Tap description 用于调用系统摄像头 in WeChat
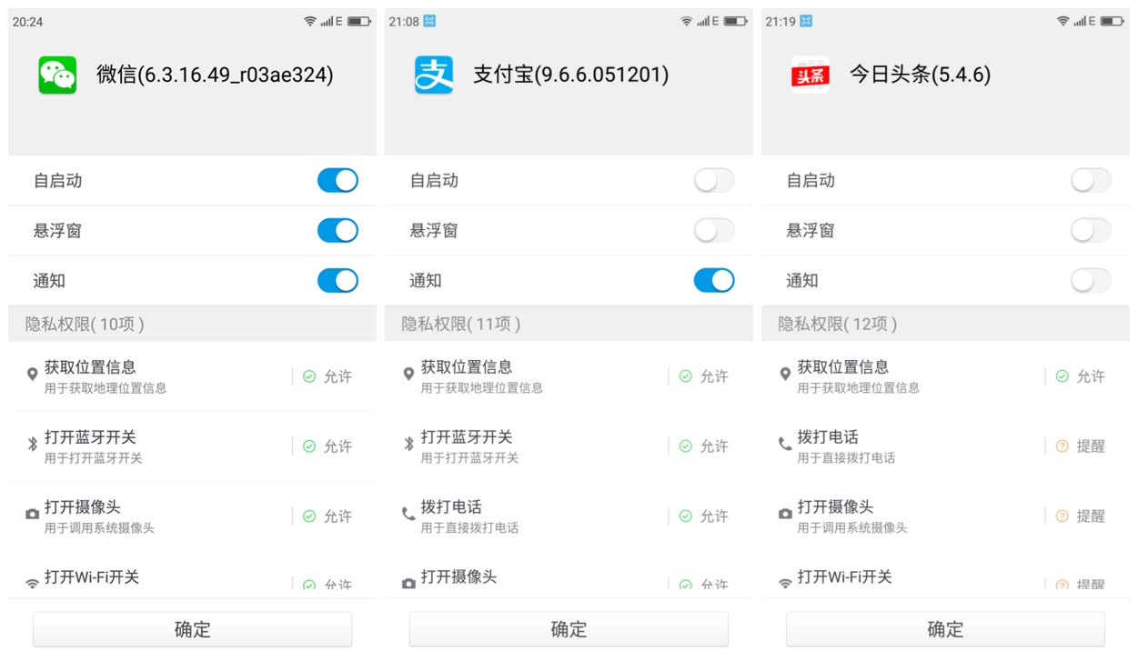The height and width of the screenshot is (671, 1138). [x=99, y=528]
